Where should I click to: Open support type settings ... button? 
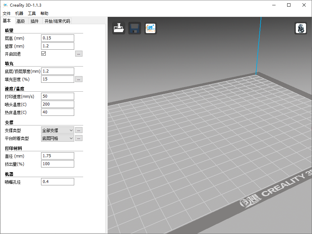[x=78, y=130]
